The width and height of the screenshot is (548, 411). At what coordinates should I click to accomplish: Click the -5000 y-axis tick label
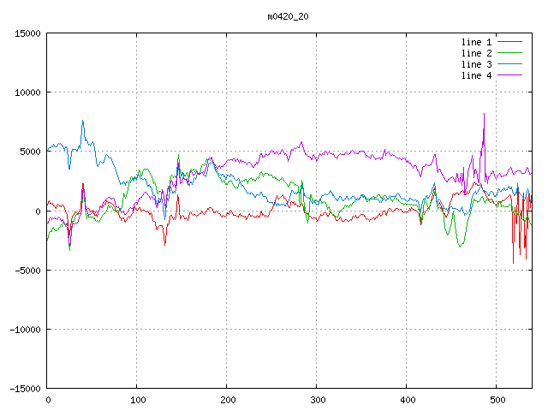(27, 270)
